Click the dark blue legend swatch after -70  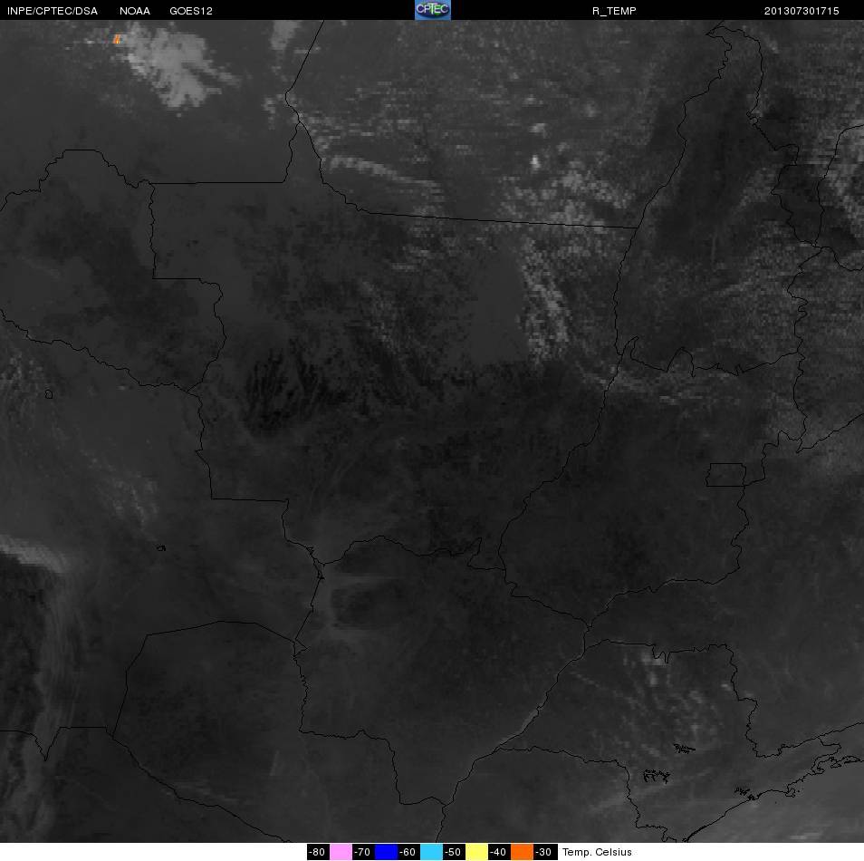pos(387,852)
